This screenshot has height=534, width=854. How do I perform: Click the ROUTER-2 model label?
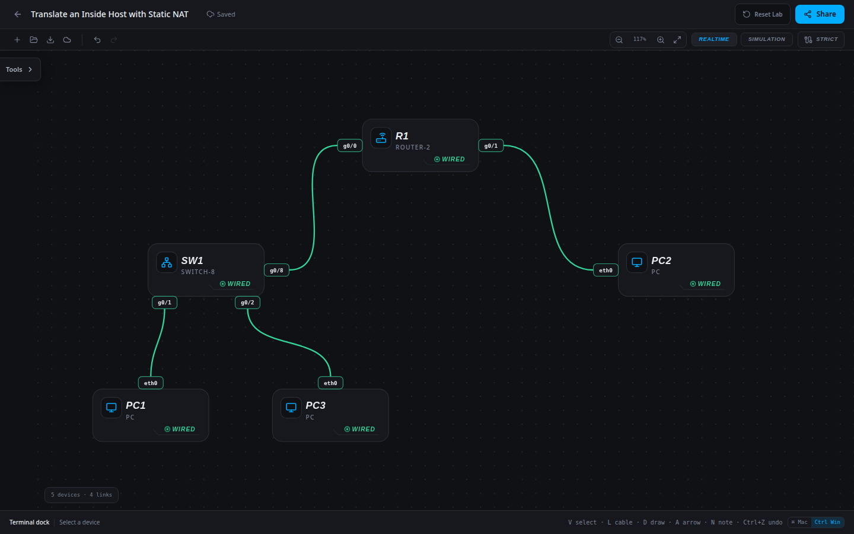click(413, 147)
